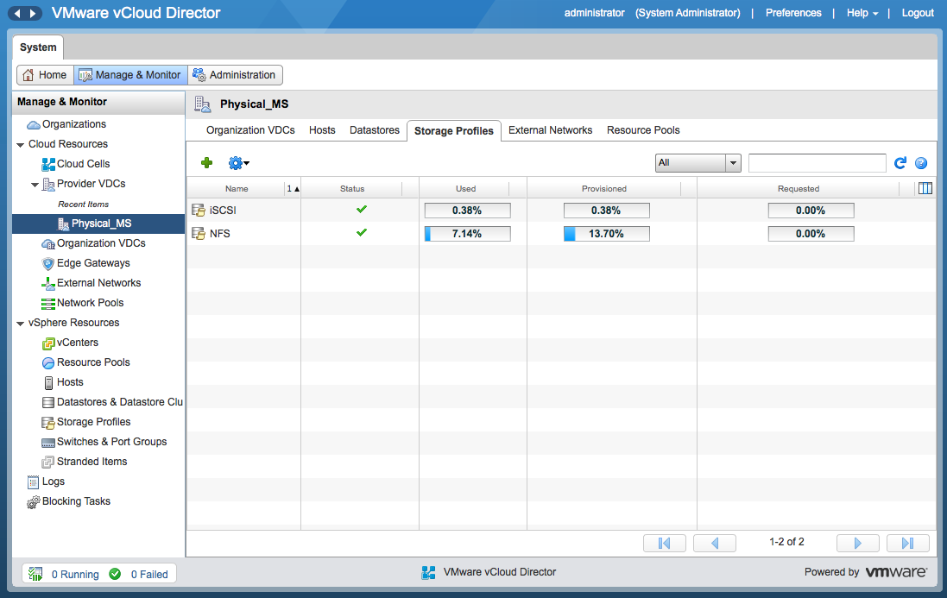Open the gear actions menu
The width and height of the screenshot is (947, 598).
click(x=238, y=163)
